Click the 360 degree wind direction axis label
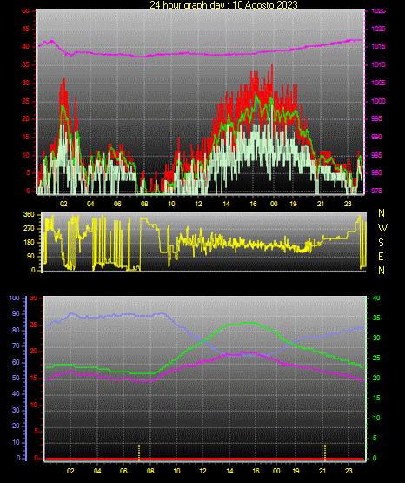 29,215
